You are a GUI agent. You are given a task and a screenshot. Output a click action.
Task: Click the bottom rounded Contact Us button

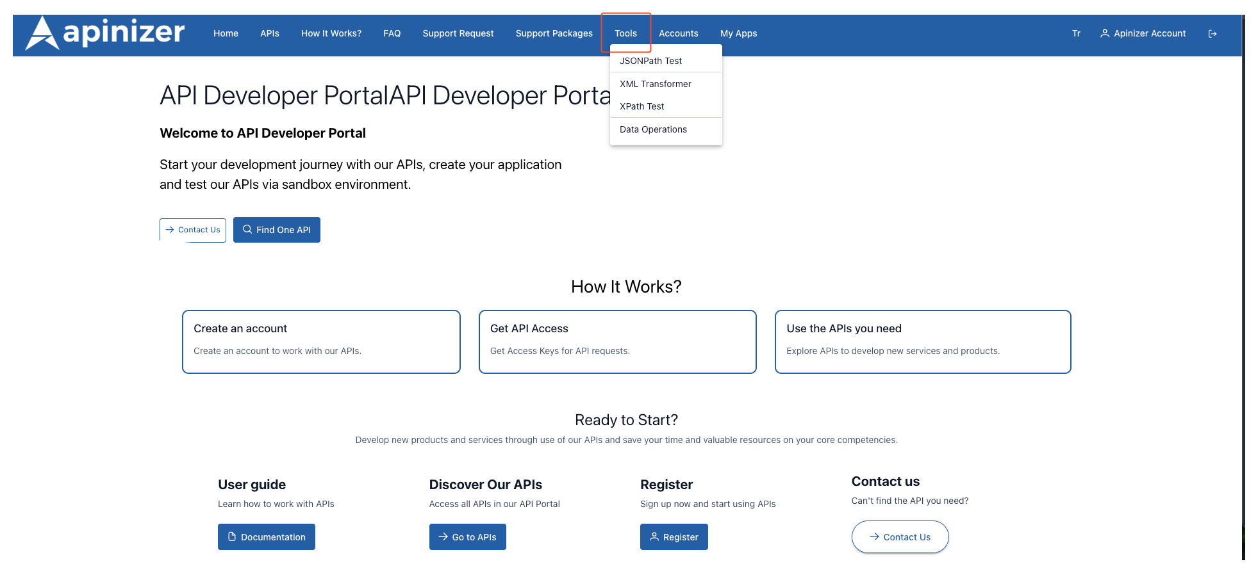(x=900, y=537)
